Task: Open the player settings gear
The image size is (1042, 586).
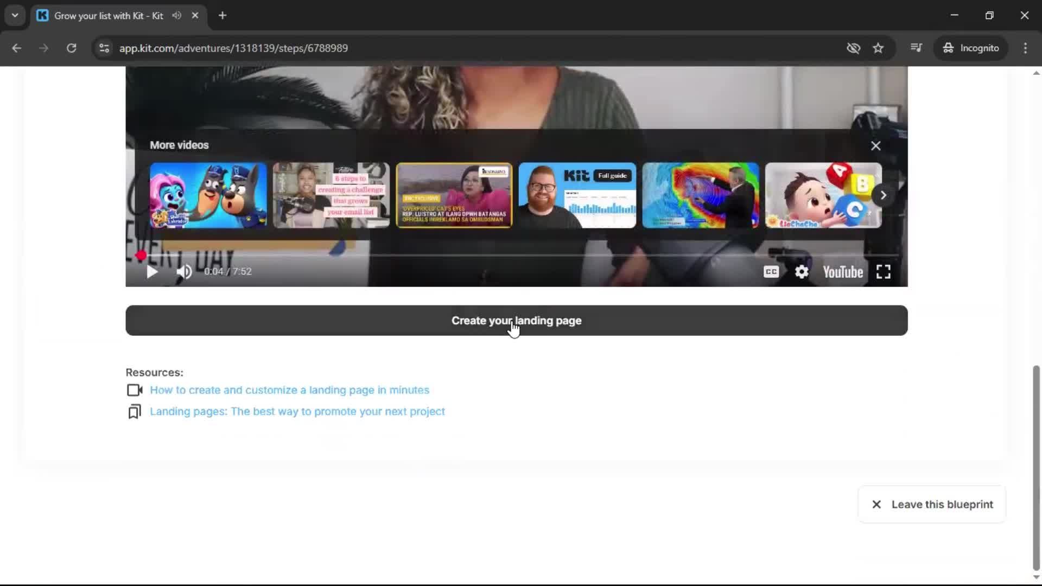Action: click(802, 272)
